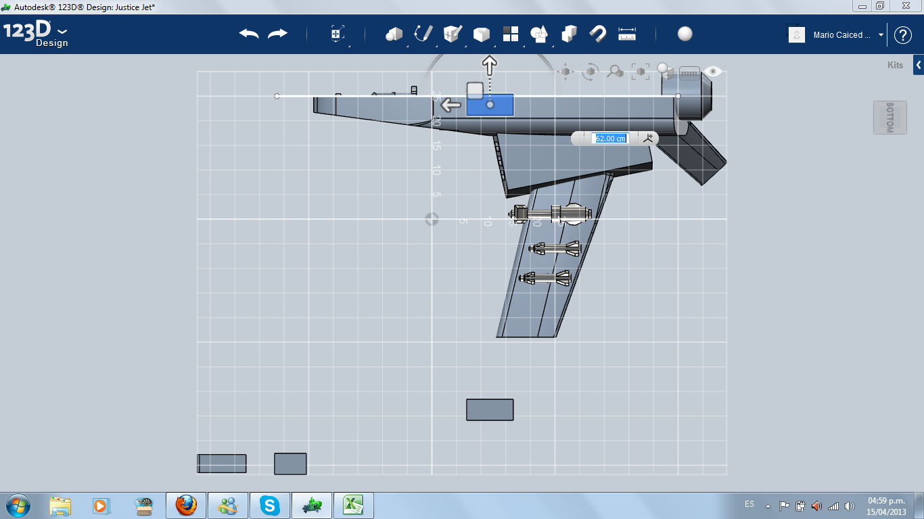The image size is (924, 519).
Task: Expand the Kits side panel arrow
Action: pos(919,65)
